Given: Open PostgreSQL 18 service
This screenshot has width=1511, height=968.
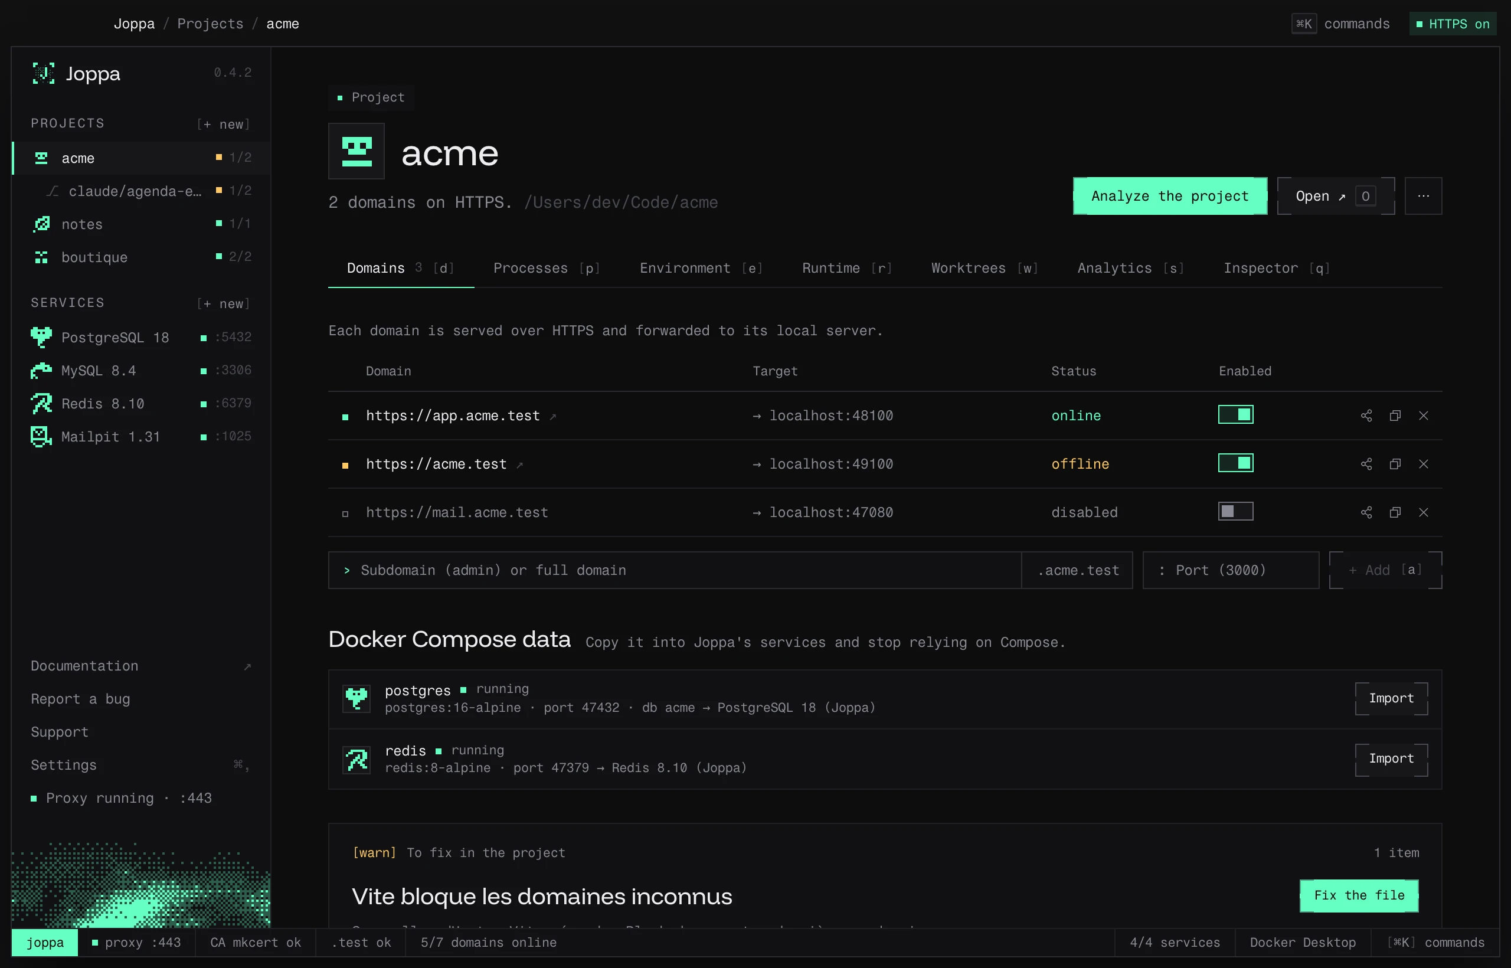Looking at the screenshot, I should click(x=142, y=338).
